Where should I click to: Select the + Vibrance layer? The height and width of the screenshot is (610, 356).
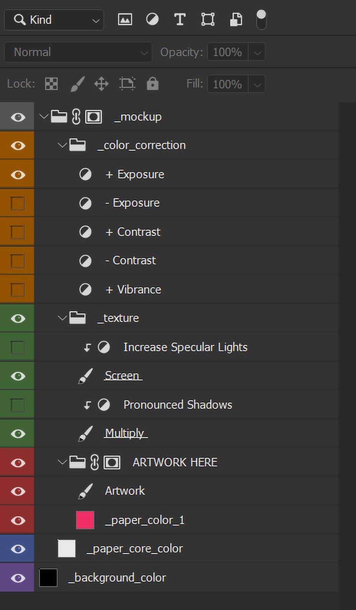point(139,290)
